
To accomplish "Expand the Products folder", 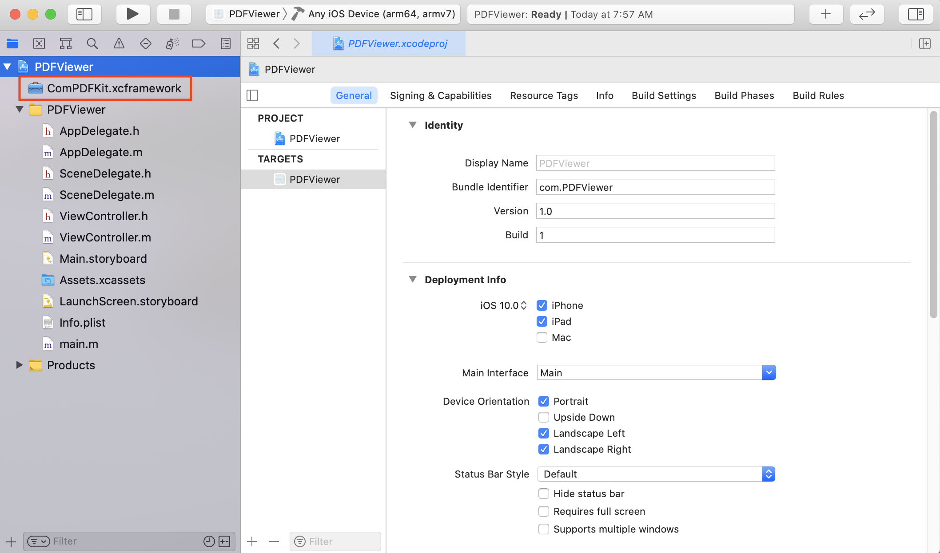I will [x=19, y=365].
